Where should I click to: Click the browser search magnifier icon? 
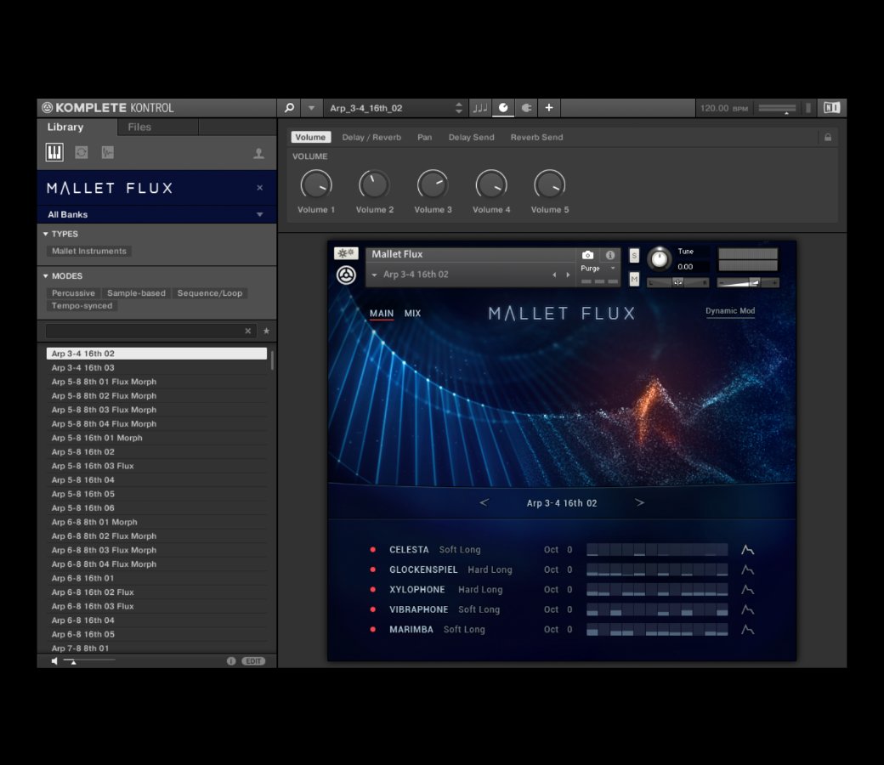point(289,108)
